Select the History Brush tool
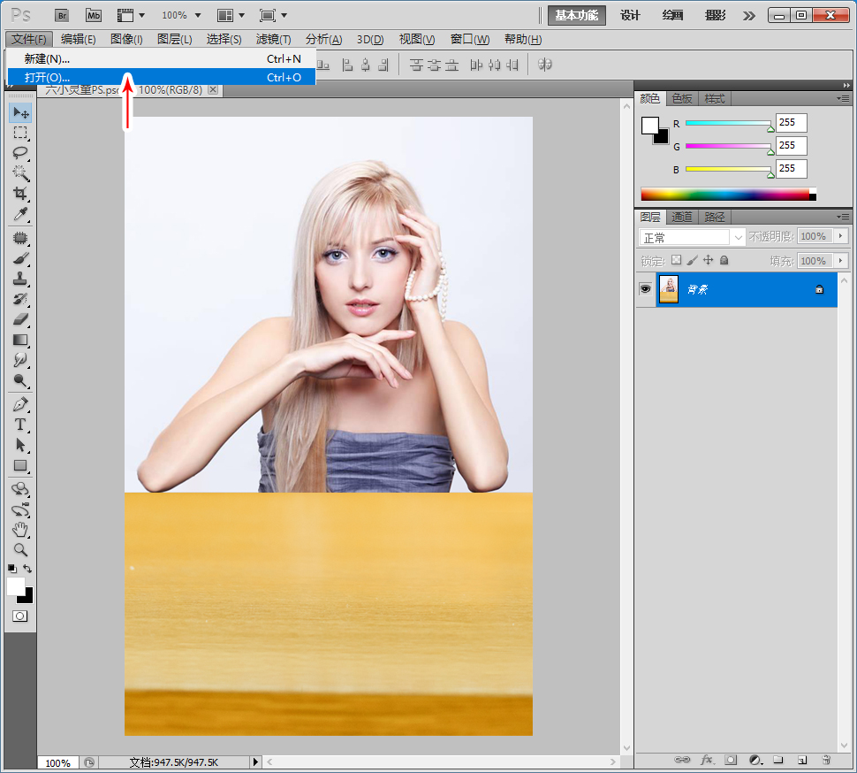Viewport: 857px width, 773px height. click(x=21, y=299)
